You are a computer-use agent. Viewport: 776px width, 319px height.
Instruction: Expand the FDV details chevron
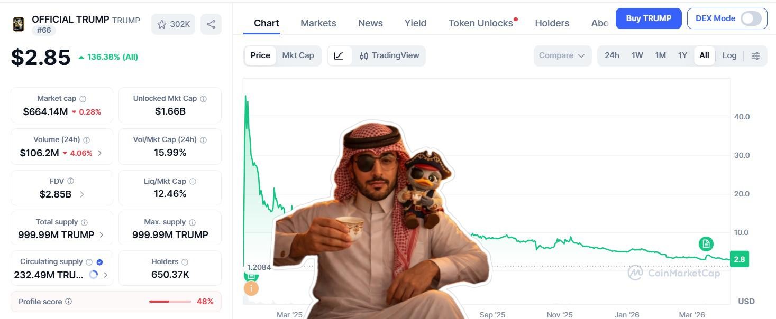(x=82, y=194)
